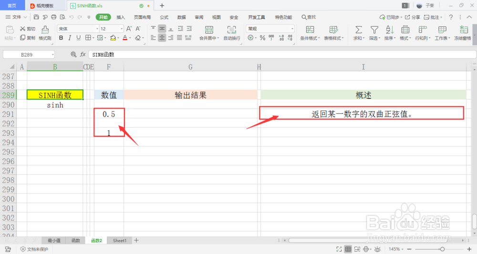Click the synced (已同步) status button
Screen dimensions: 477x254
click(391, 17)
